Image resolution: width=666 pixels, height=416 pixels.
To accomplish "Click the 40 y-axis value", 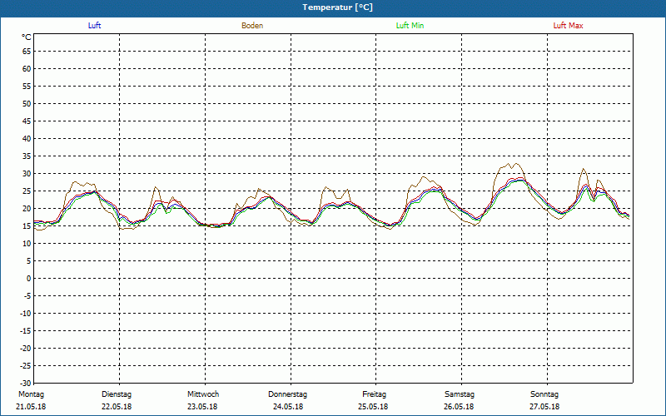I will tap(27, 139).
